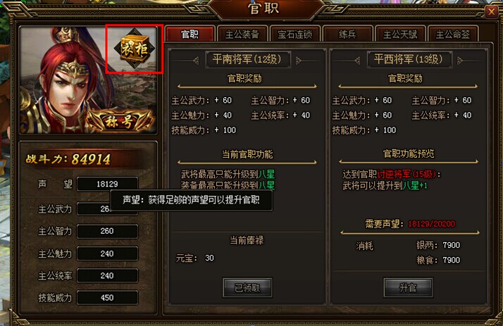
Task: Open the 称号 title badge
Action: tap(119, 121)
